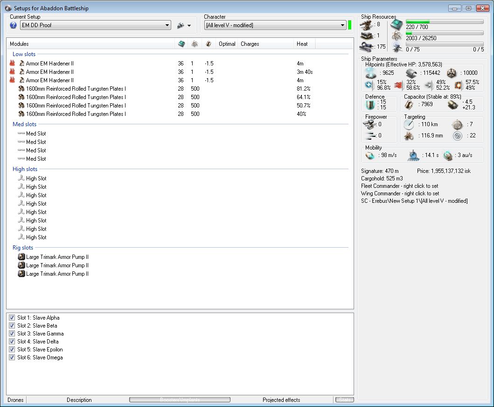Click the blue help icon beside Current Setup

coord(13,25)
